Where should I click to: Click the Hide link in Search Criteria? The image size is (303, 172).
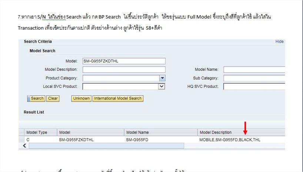[279, 42]
